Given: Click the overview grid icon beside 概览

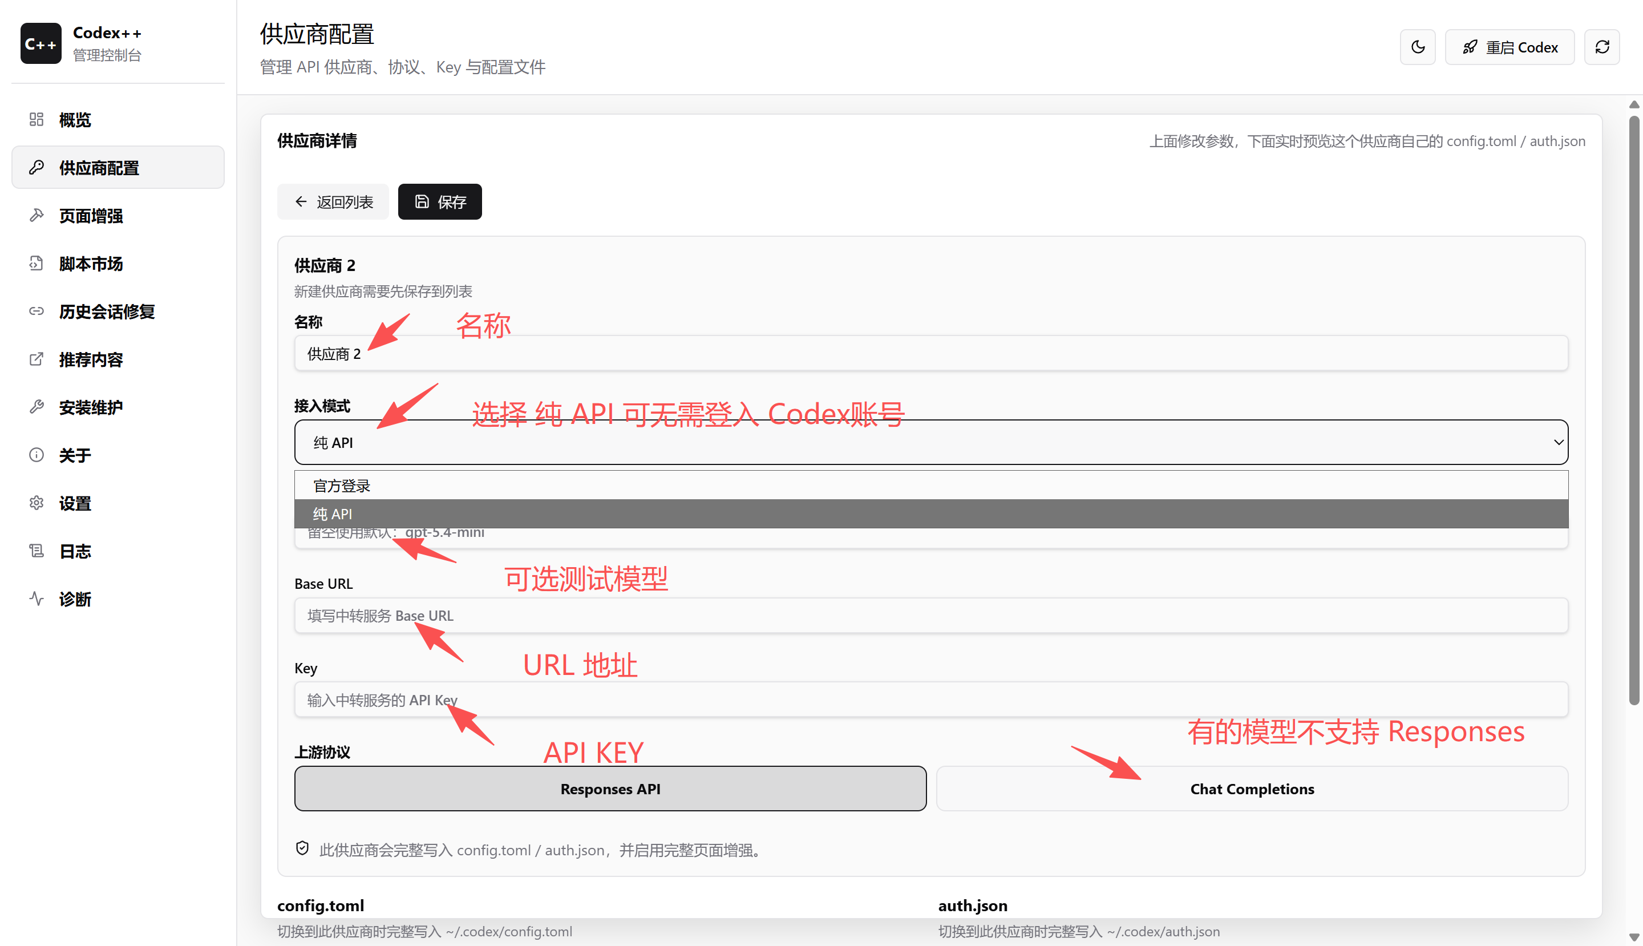Looking at the screenshot, I should coord(37,120).
